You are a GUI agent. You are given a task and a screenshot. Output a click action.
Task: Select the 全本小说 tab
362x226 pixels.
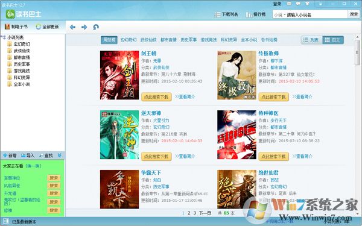click(249, 40)
